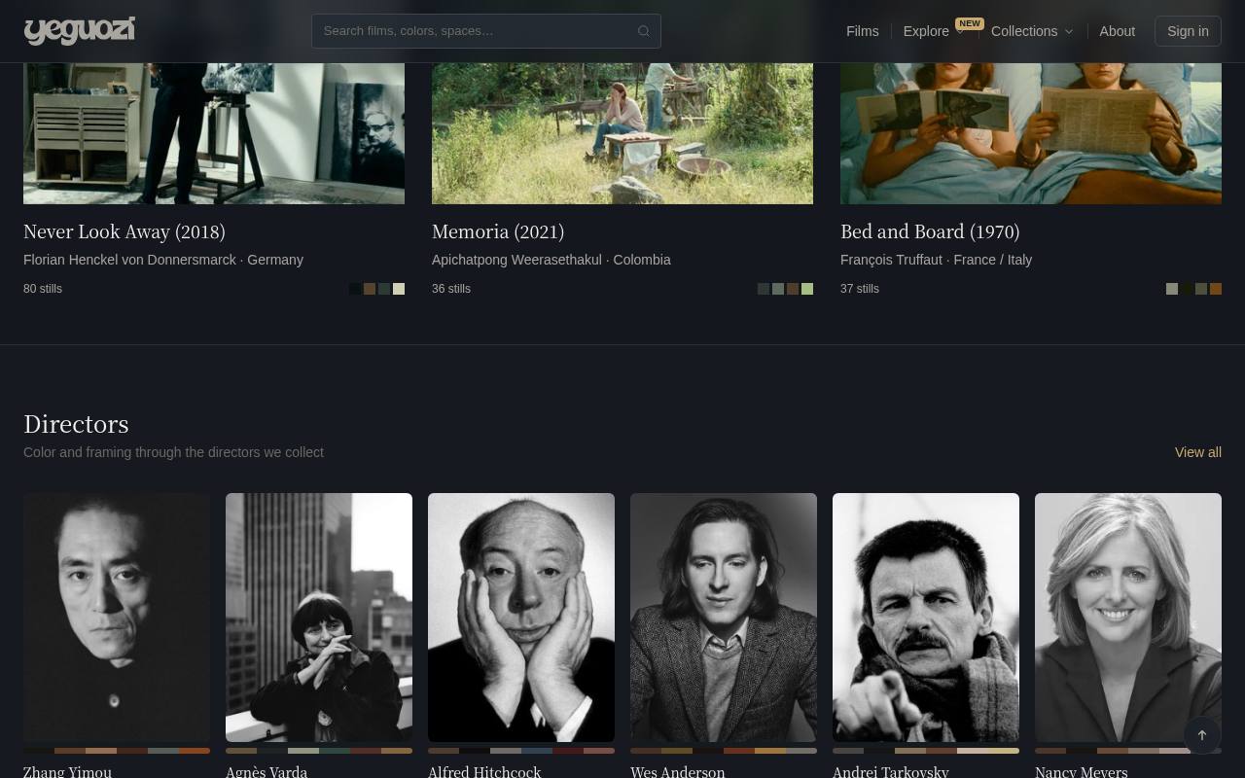Open Never Look Away still thumbnail
1245x778 pixels.
[x=214, y=133]
